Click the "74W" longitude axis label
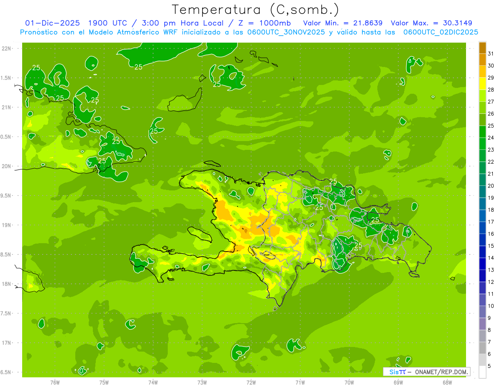The width and height of the screenshot is (502, 388). tap(153, 383)
